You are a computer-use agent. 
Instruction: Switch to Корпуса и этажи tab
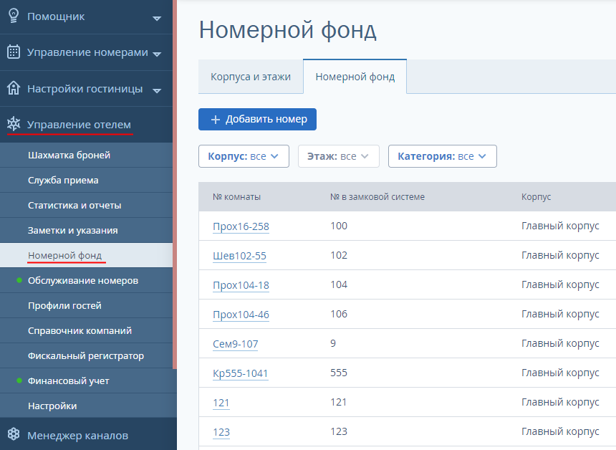pos(251,77)
